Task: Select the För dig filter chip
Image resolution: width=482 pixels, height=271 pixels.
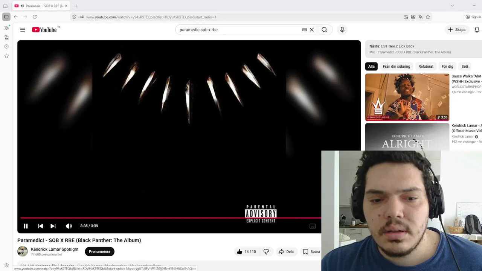Action: click(x=447, y=66)
